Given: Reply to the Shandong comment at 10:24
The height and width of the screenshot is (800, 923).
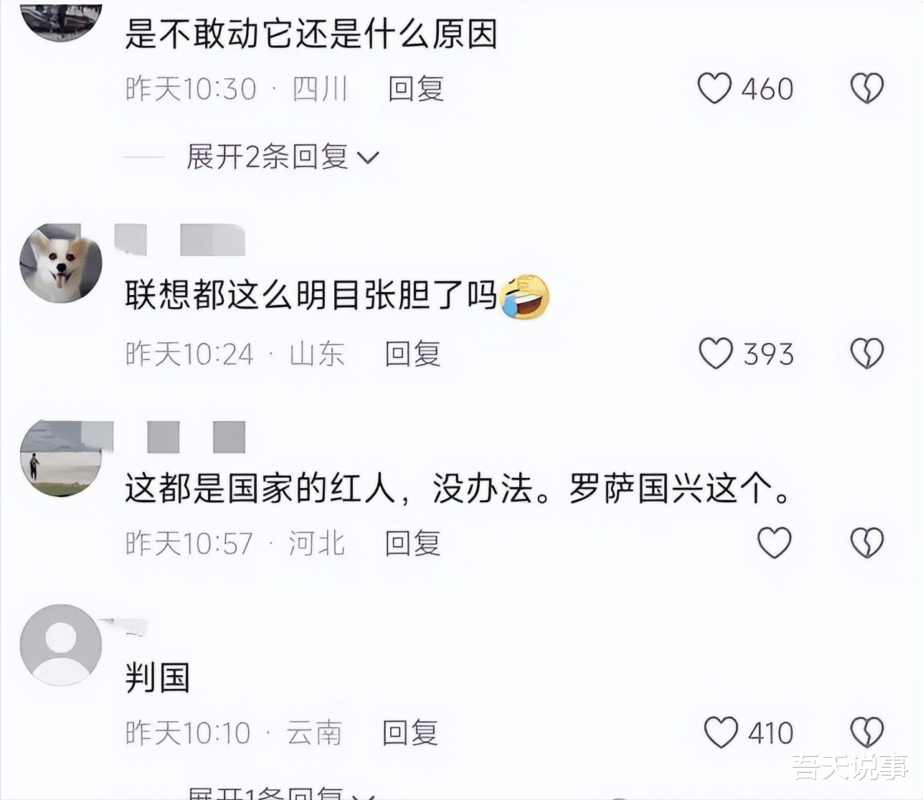Looking at the screenshot, I should tap(412, 354).
